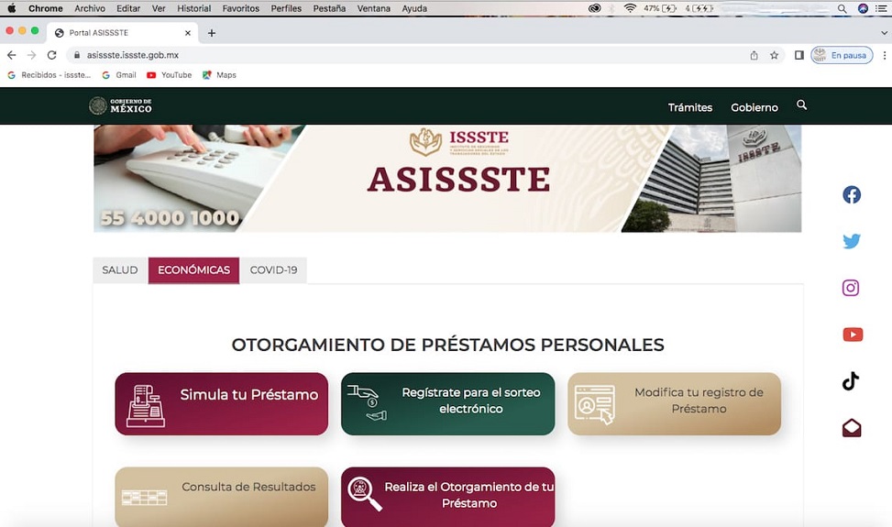Open the Apple menu
The width and height of the screenshot is (892, 527).
[x=11, y=8]
